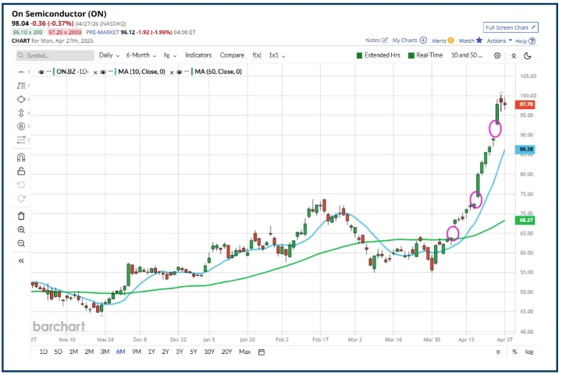Zoom out of the chart
The width and height of the screenshot is (562, 375).
(x=21, y=243)
